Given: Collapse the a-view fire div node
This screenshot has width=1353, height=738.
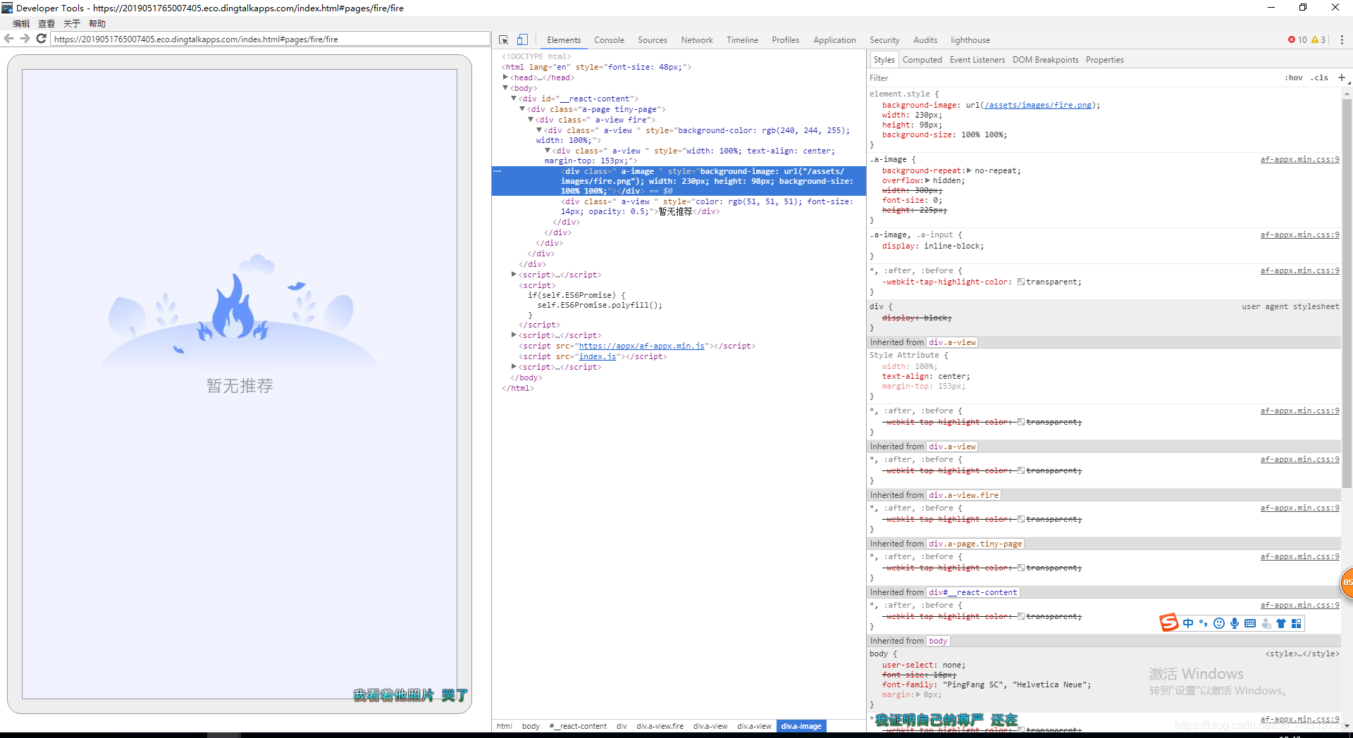Looking at the screenshot, I should click(531, 120).
